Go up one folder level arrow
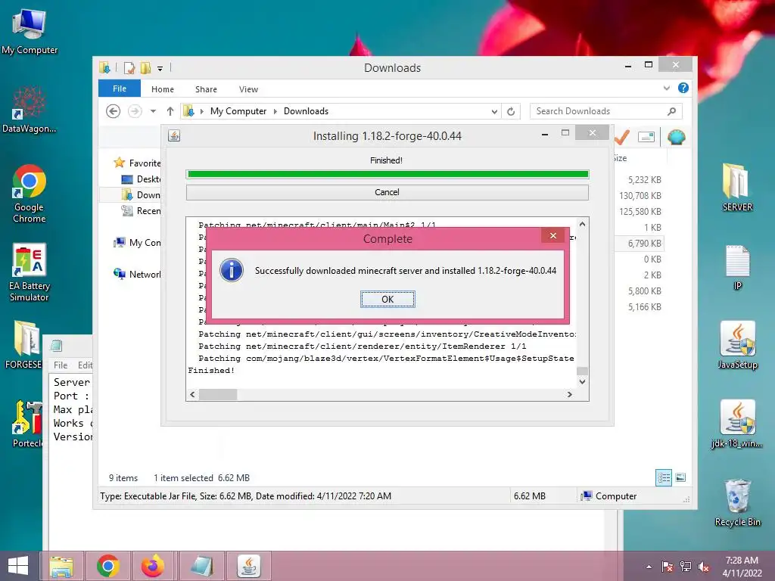Screen dimensions: 775x581 (170, 111)
